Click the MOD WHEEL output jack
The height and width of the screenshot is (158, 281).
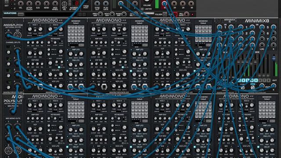click(55, 4)
